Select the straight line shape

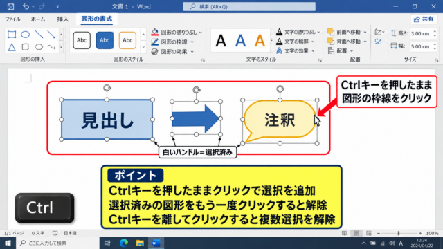39,35
